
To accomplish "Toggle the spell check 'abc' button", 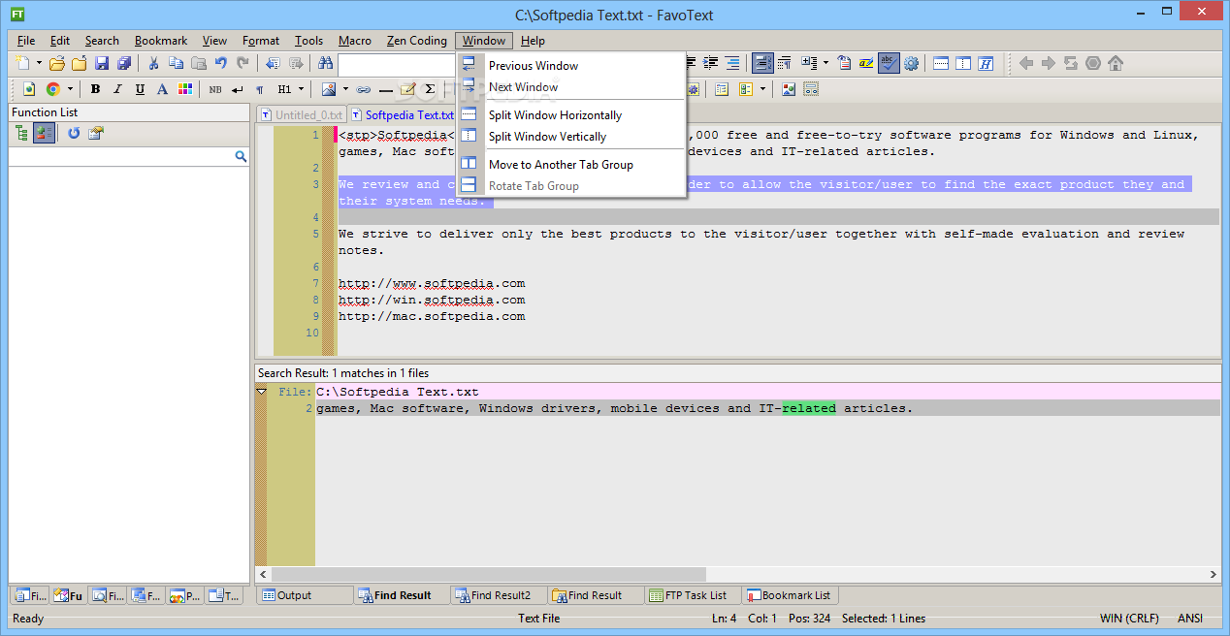I will tap(889, 63).
